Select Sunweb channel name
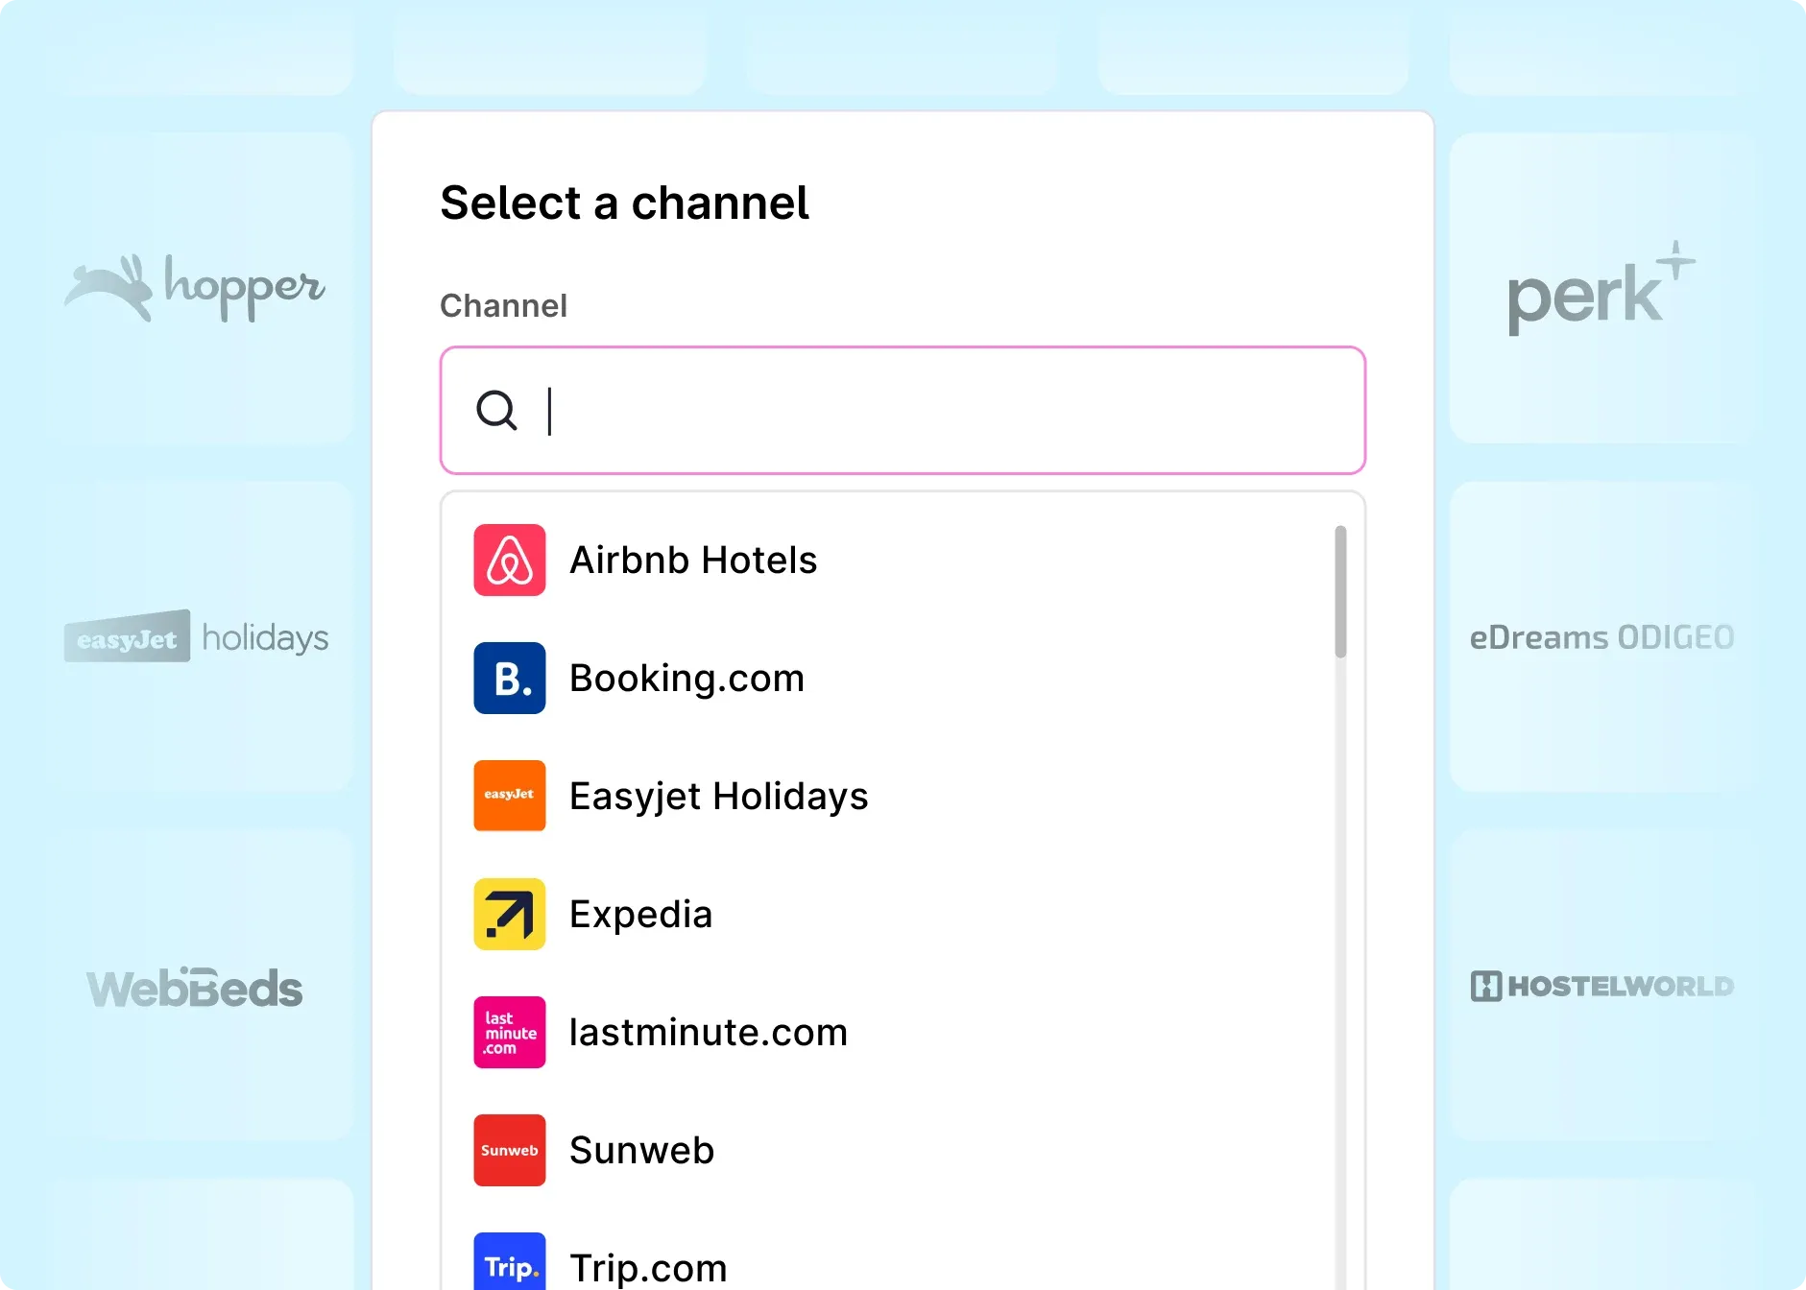Image resolution: width=1806 pixels, height=1290 pixels. coord(642,1150)
